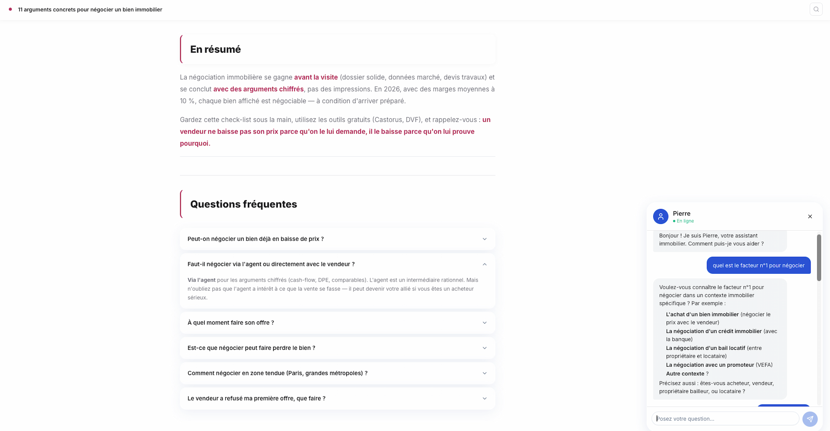Open the site search via magnifier icon
This screenshot has width=830, height=431.
[816, 9]
